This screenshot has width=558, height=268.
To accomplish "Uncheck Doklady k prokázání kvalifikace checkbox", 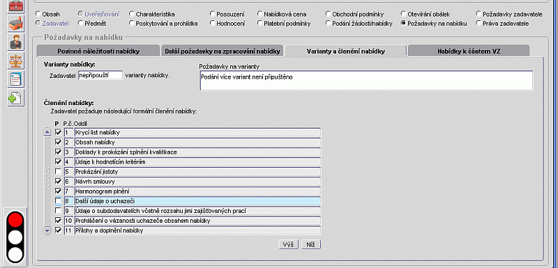I will coord(59,152).
